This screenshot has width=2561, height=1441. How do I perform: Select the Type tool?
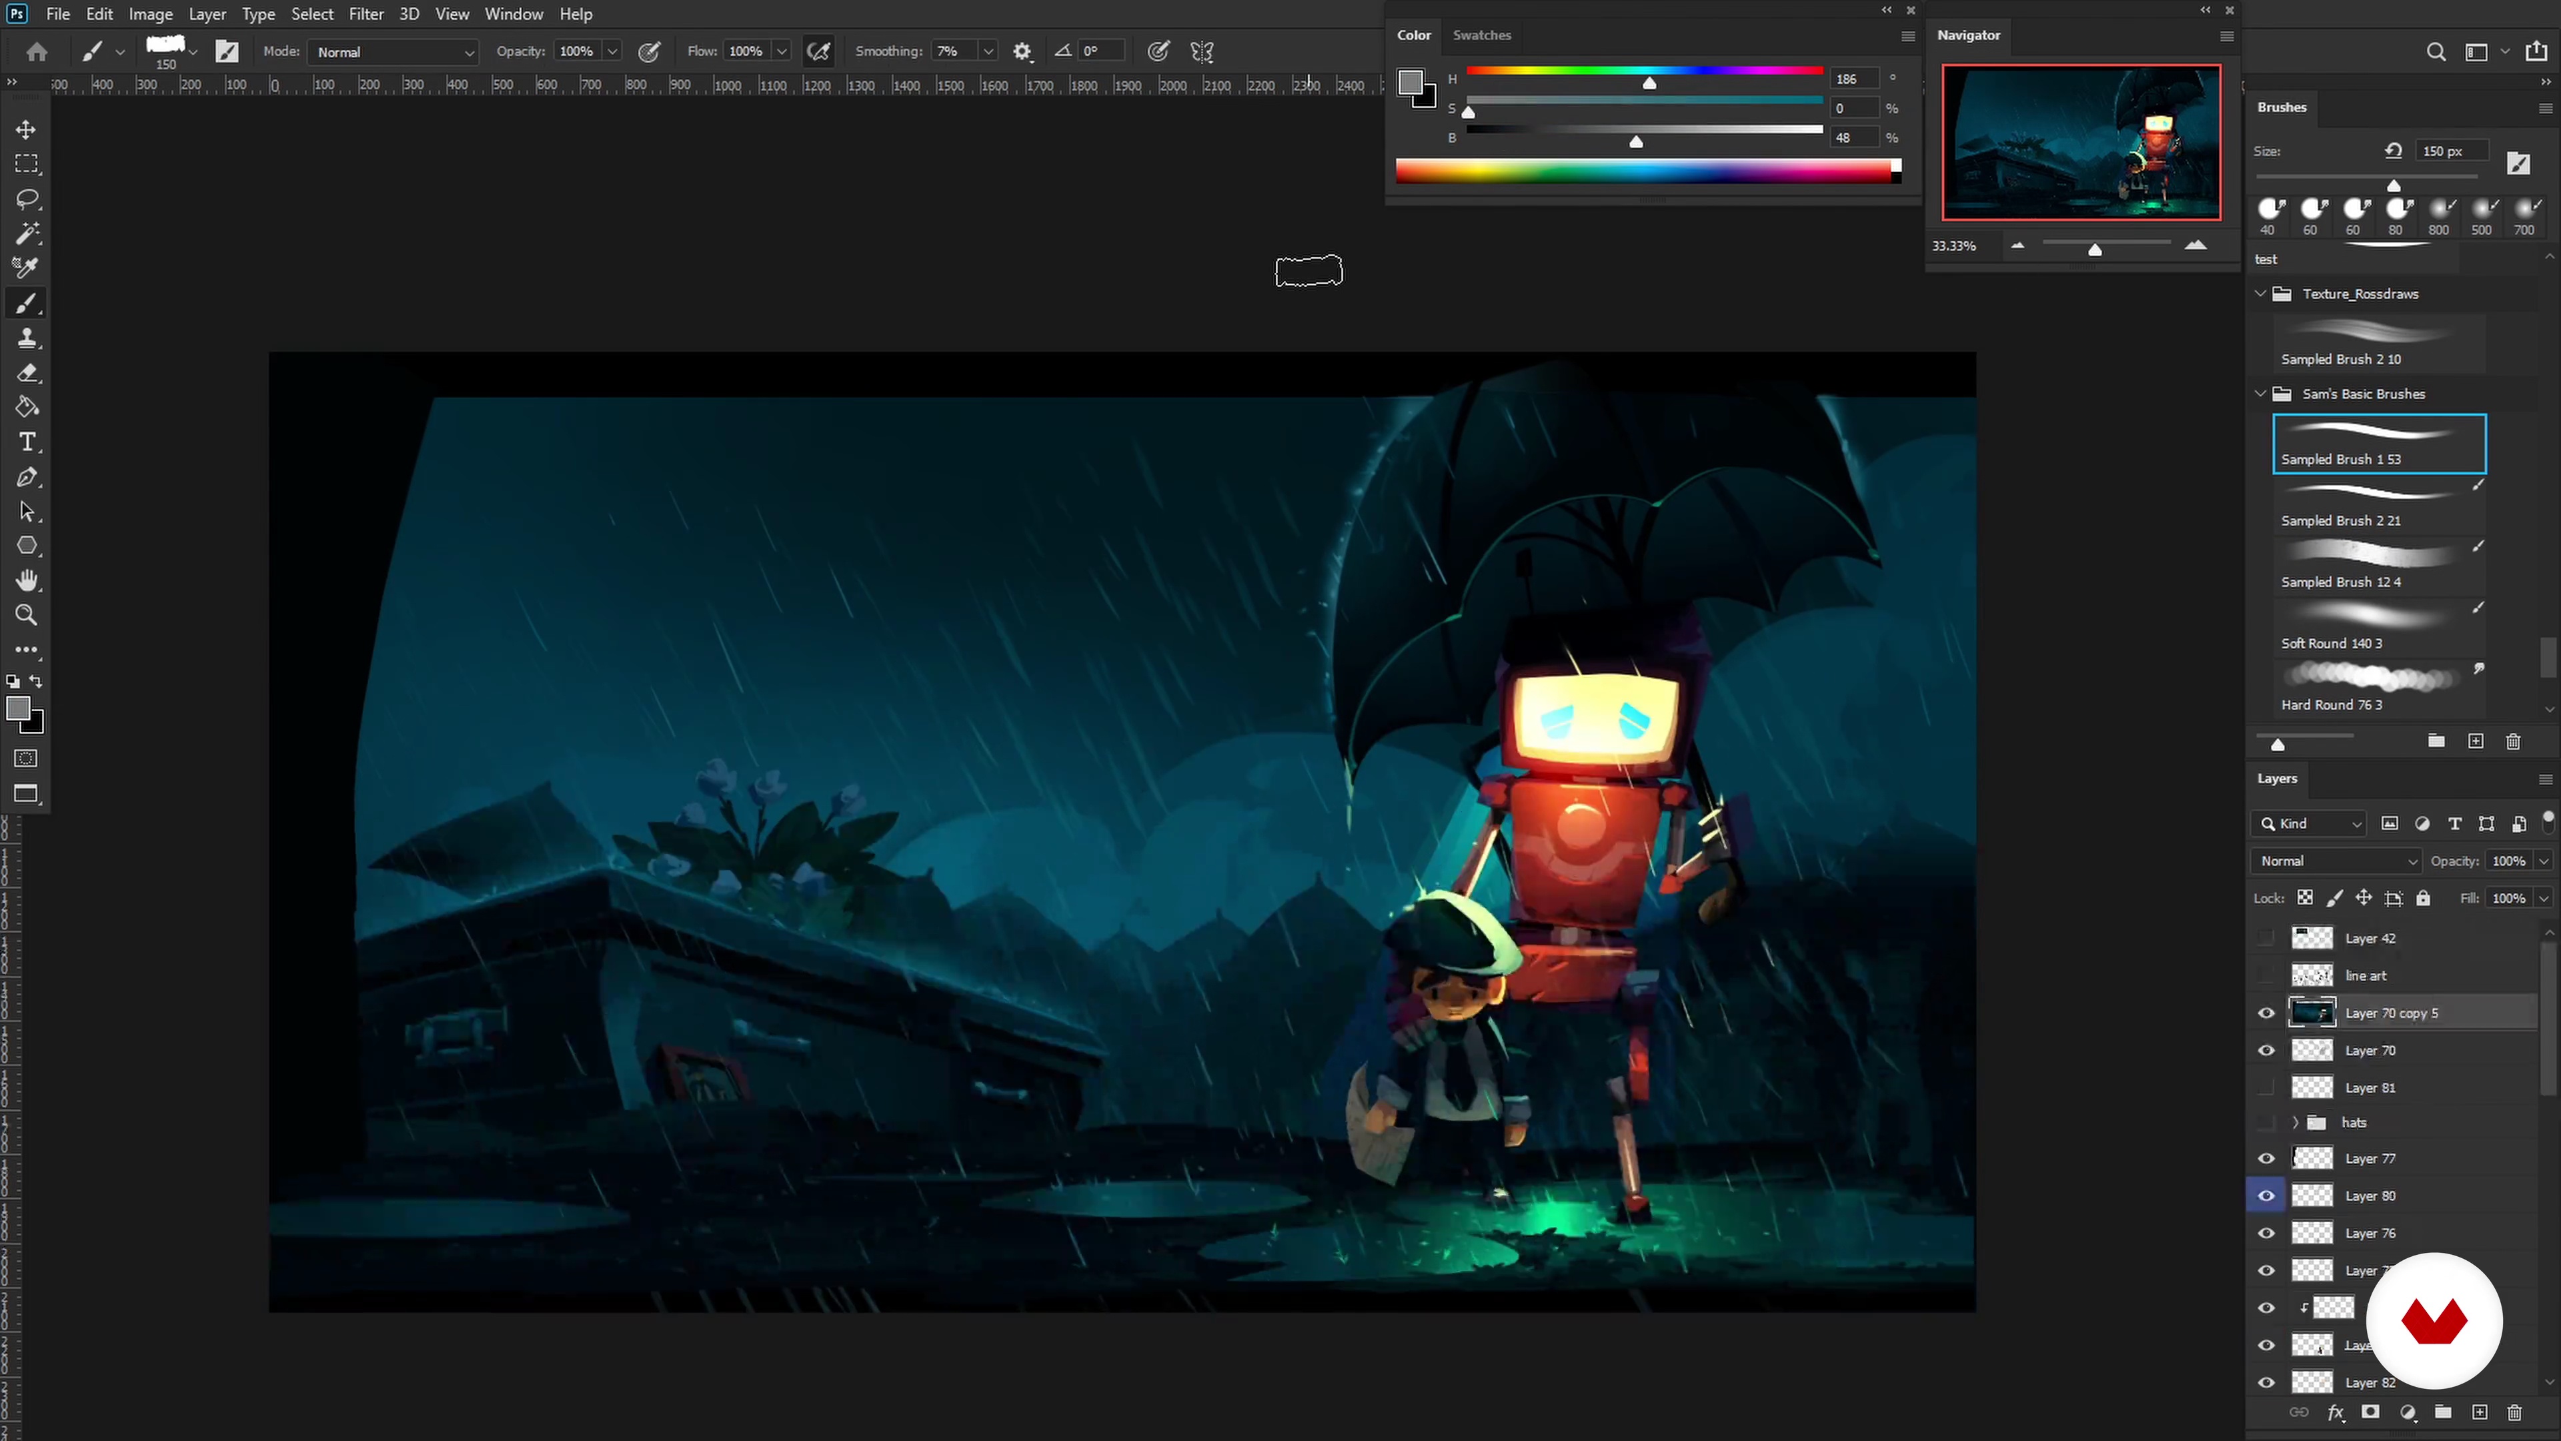(27, 442)
